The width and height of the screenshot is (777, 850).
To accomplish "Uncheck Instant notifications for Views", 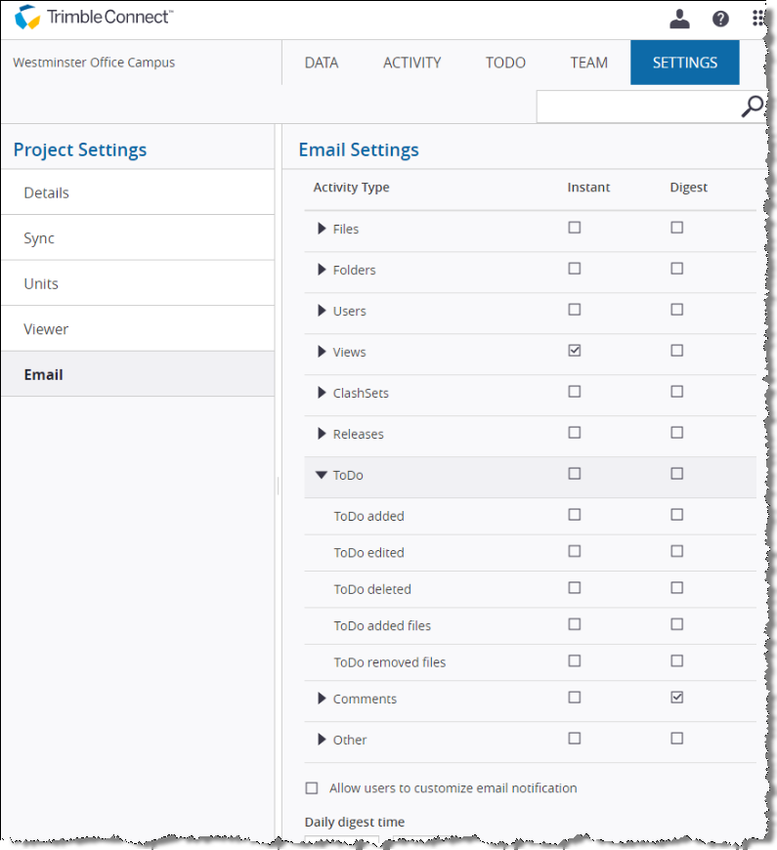I will tap(575, 351).
